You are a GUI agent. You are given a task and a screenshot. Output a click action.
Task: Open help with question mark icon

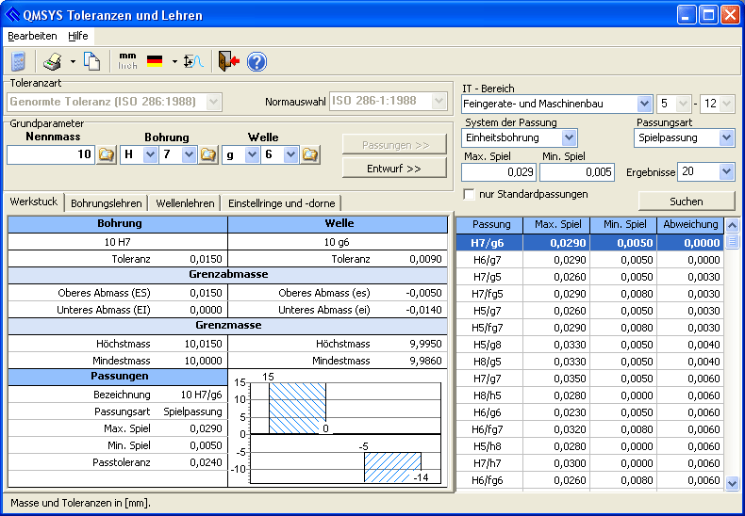click(x=257, y=61)
